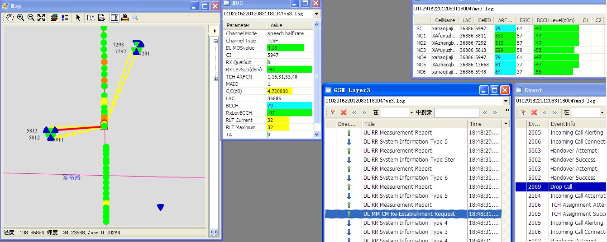
Task: Select DL RR System Information Type 5ter row
Action: pos(413,160)
